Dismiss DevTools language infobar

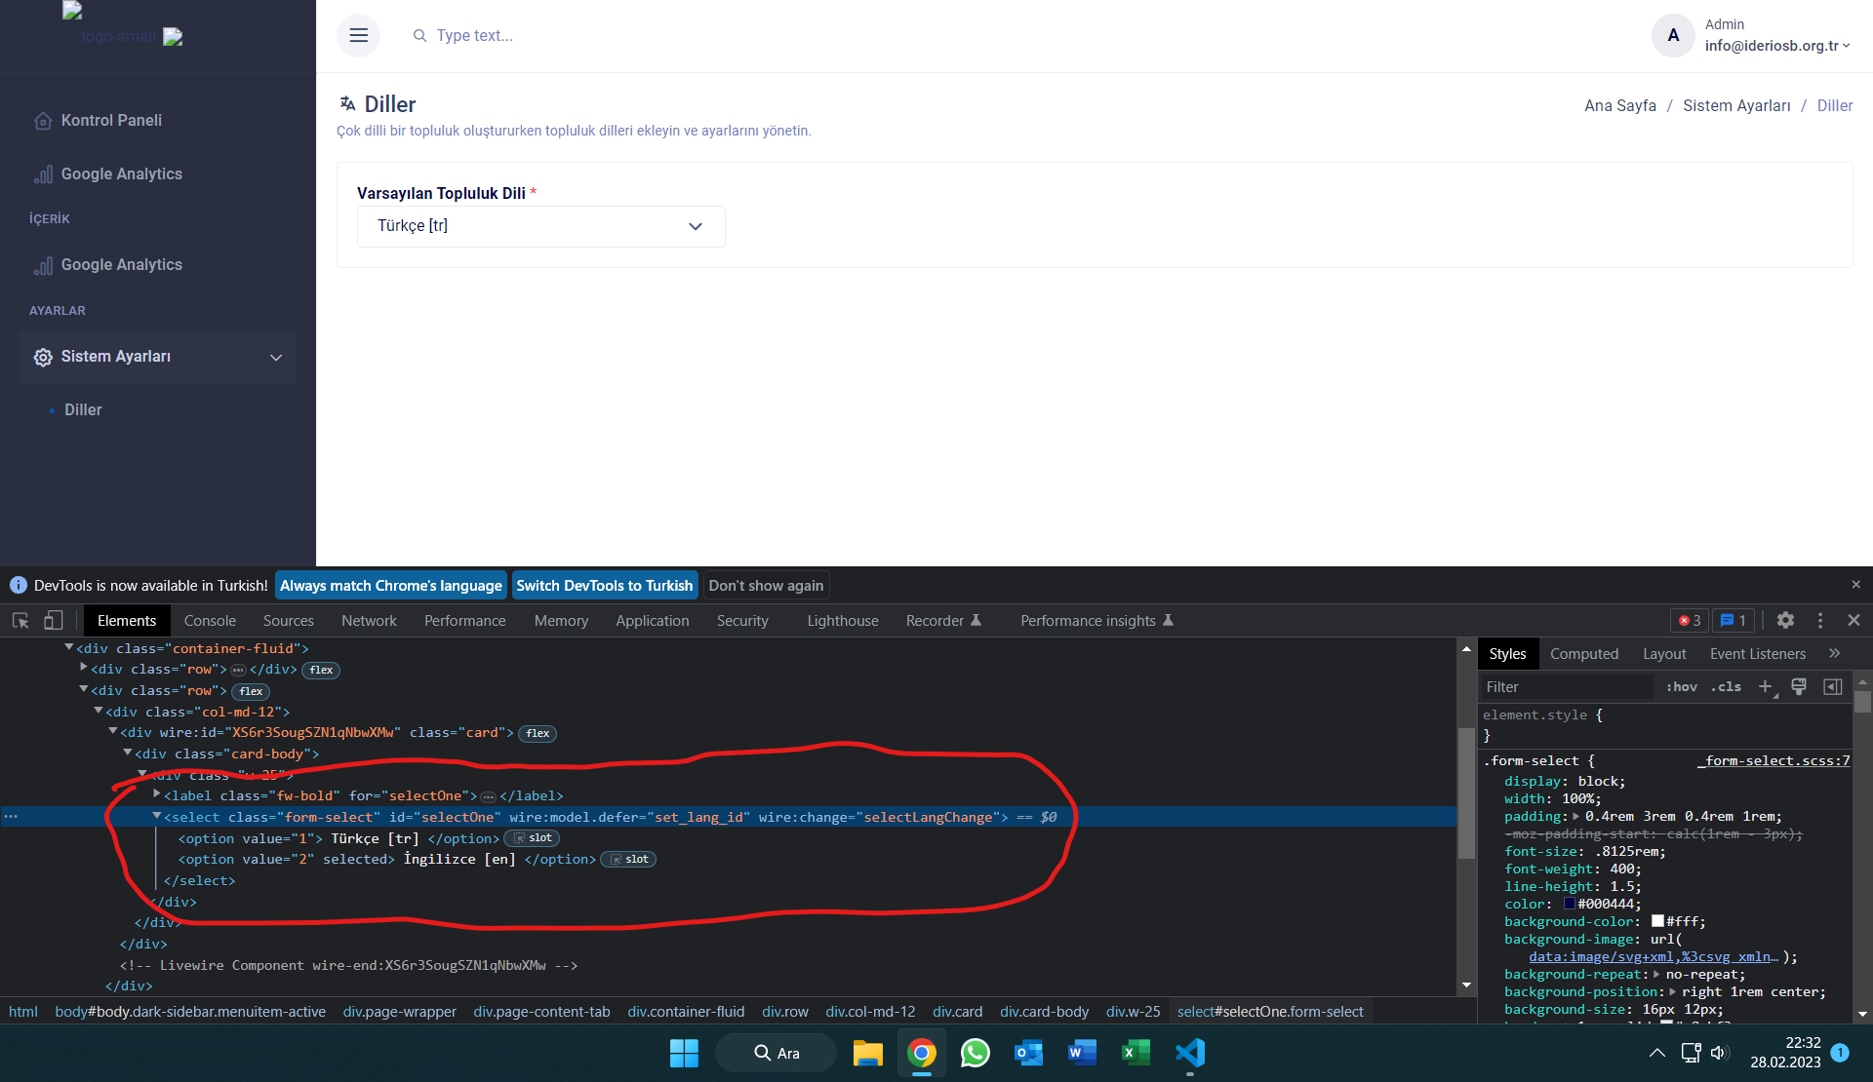(x=1855, y=585)
